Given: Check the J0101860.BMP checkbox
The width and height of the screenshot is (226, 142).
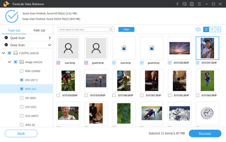Looking at the screenshot, I should [x=114, y=95].
